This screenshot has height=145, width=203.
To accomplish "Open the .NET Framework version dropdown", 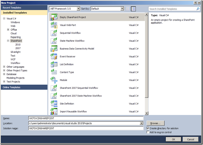I will click(78, 9).
